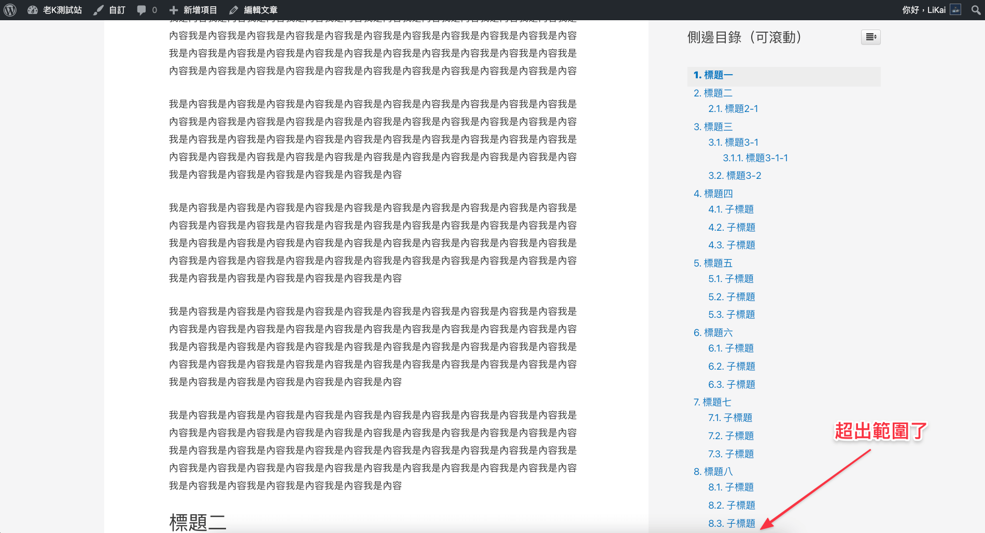Screen dimensions: 985x533
Task: Select 編輯文章 in the admin bar
Action: pos(254,10)
